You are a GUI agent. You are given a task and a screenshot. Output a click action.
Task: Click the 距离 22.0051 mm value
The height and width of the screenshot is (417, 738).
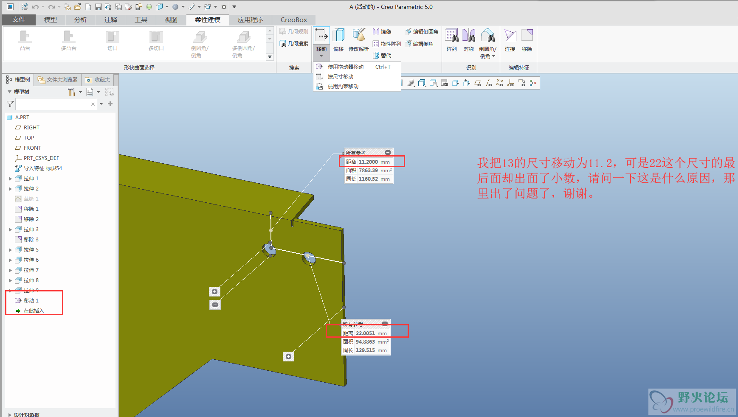(x=365, y=333)
